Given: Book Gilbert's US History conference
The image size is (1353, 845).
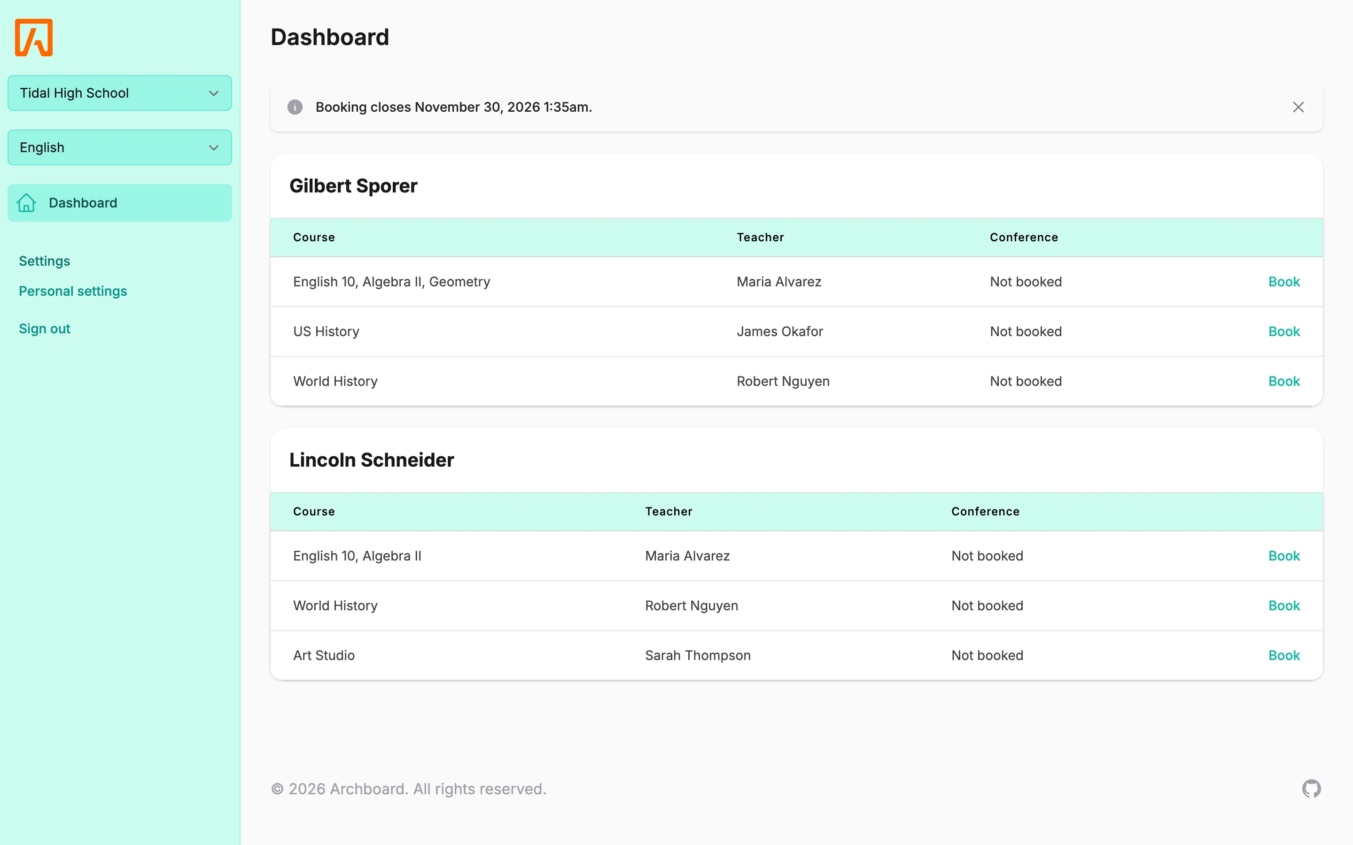Looking at the screenshot, I should pyautogui.click(x=1283, y=331).
